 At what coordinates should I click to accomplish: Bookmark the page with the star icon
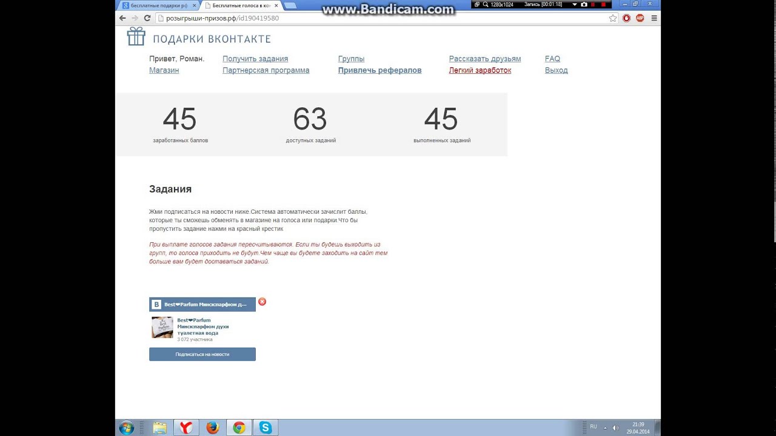point(613,18)
